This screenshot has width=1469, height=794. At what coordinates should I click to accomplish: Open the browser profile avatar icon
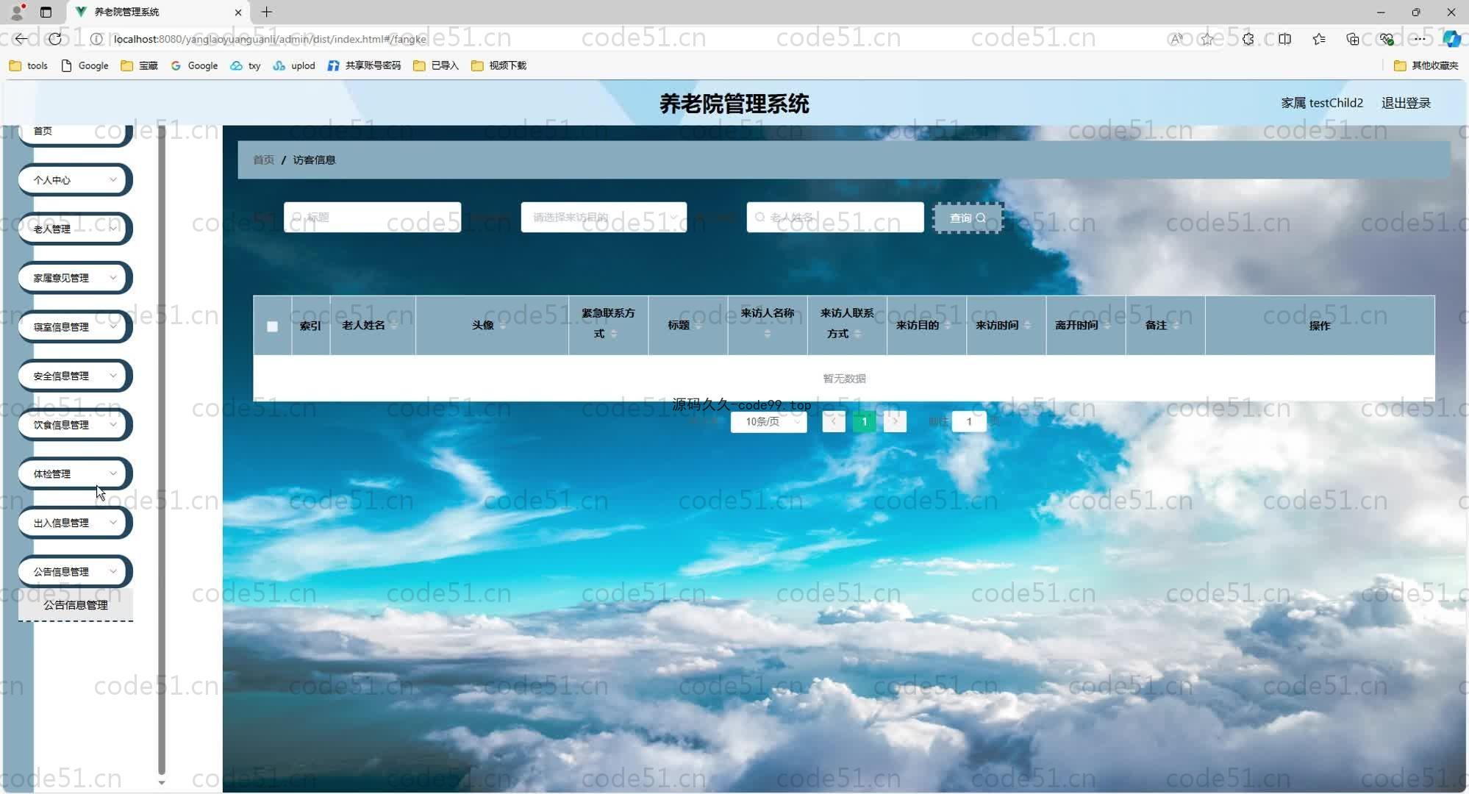(x=18, y=12)
